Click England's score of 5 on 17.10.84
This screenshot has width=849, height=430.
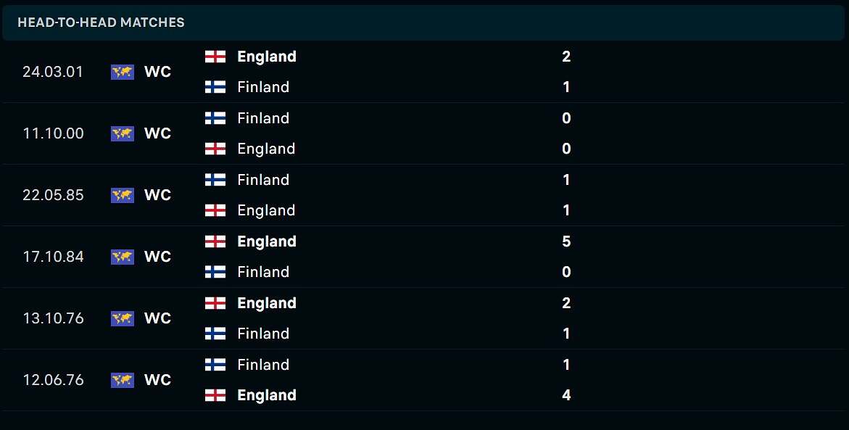click(566, 241)
